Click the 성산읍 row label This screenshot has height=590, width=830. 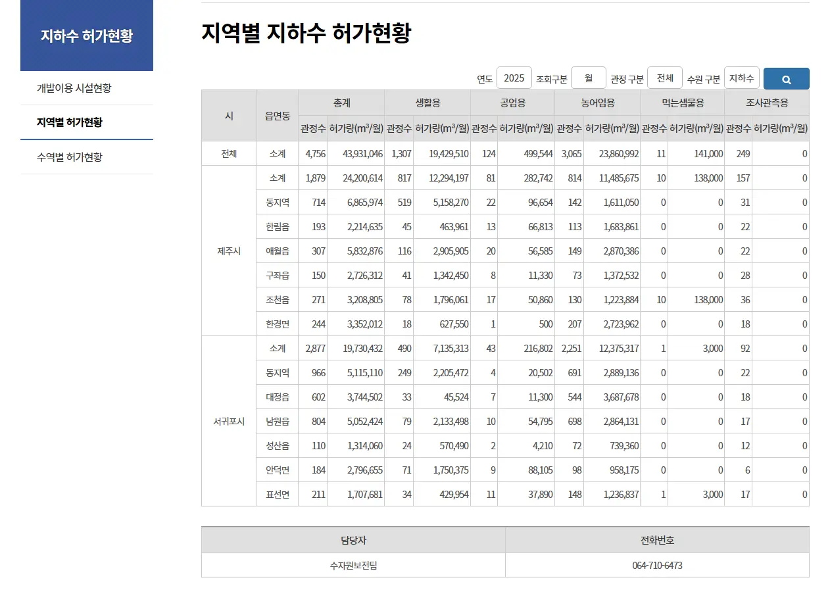pos(278,446)
